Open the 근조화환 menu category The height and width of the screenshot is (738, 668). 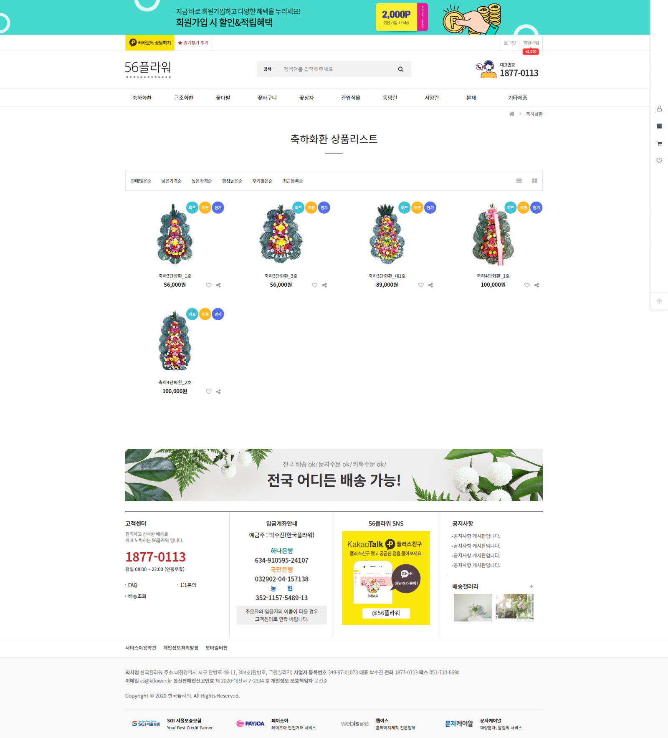(x=184, y=98)
